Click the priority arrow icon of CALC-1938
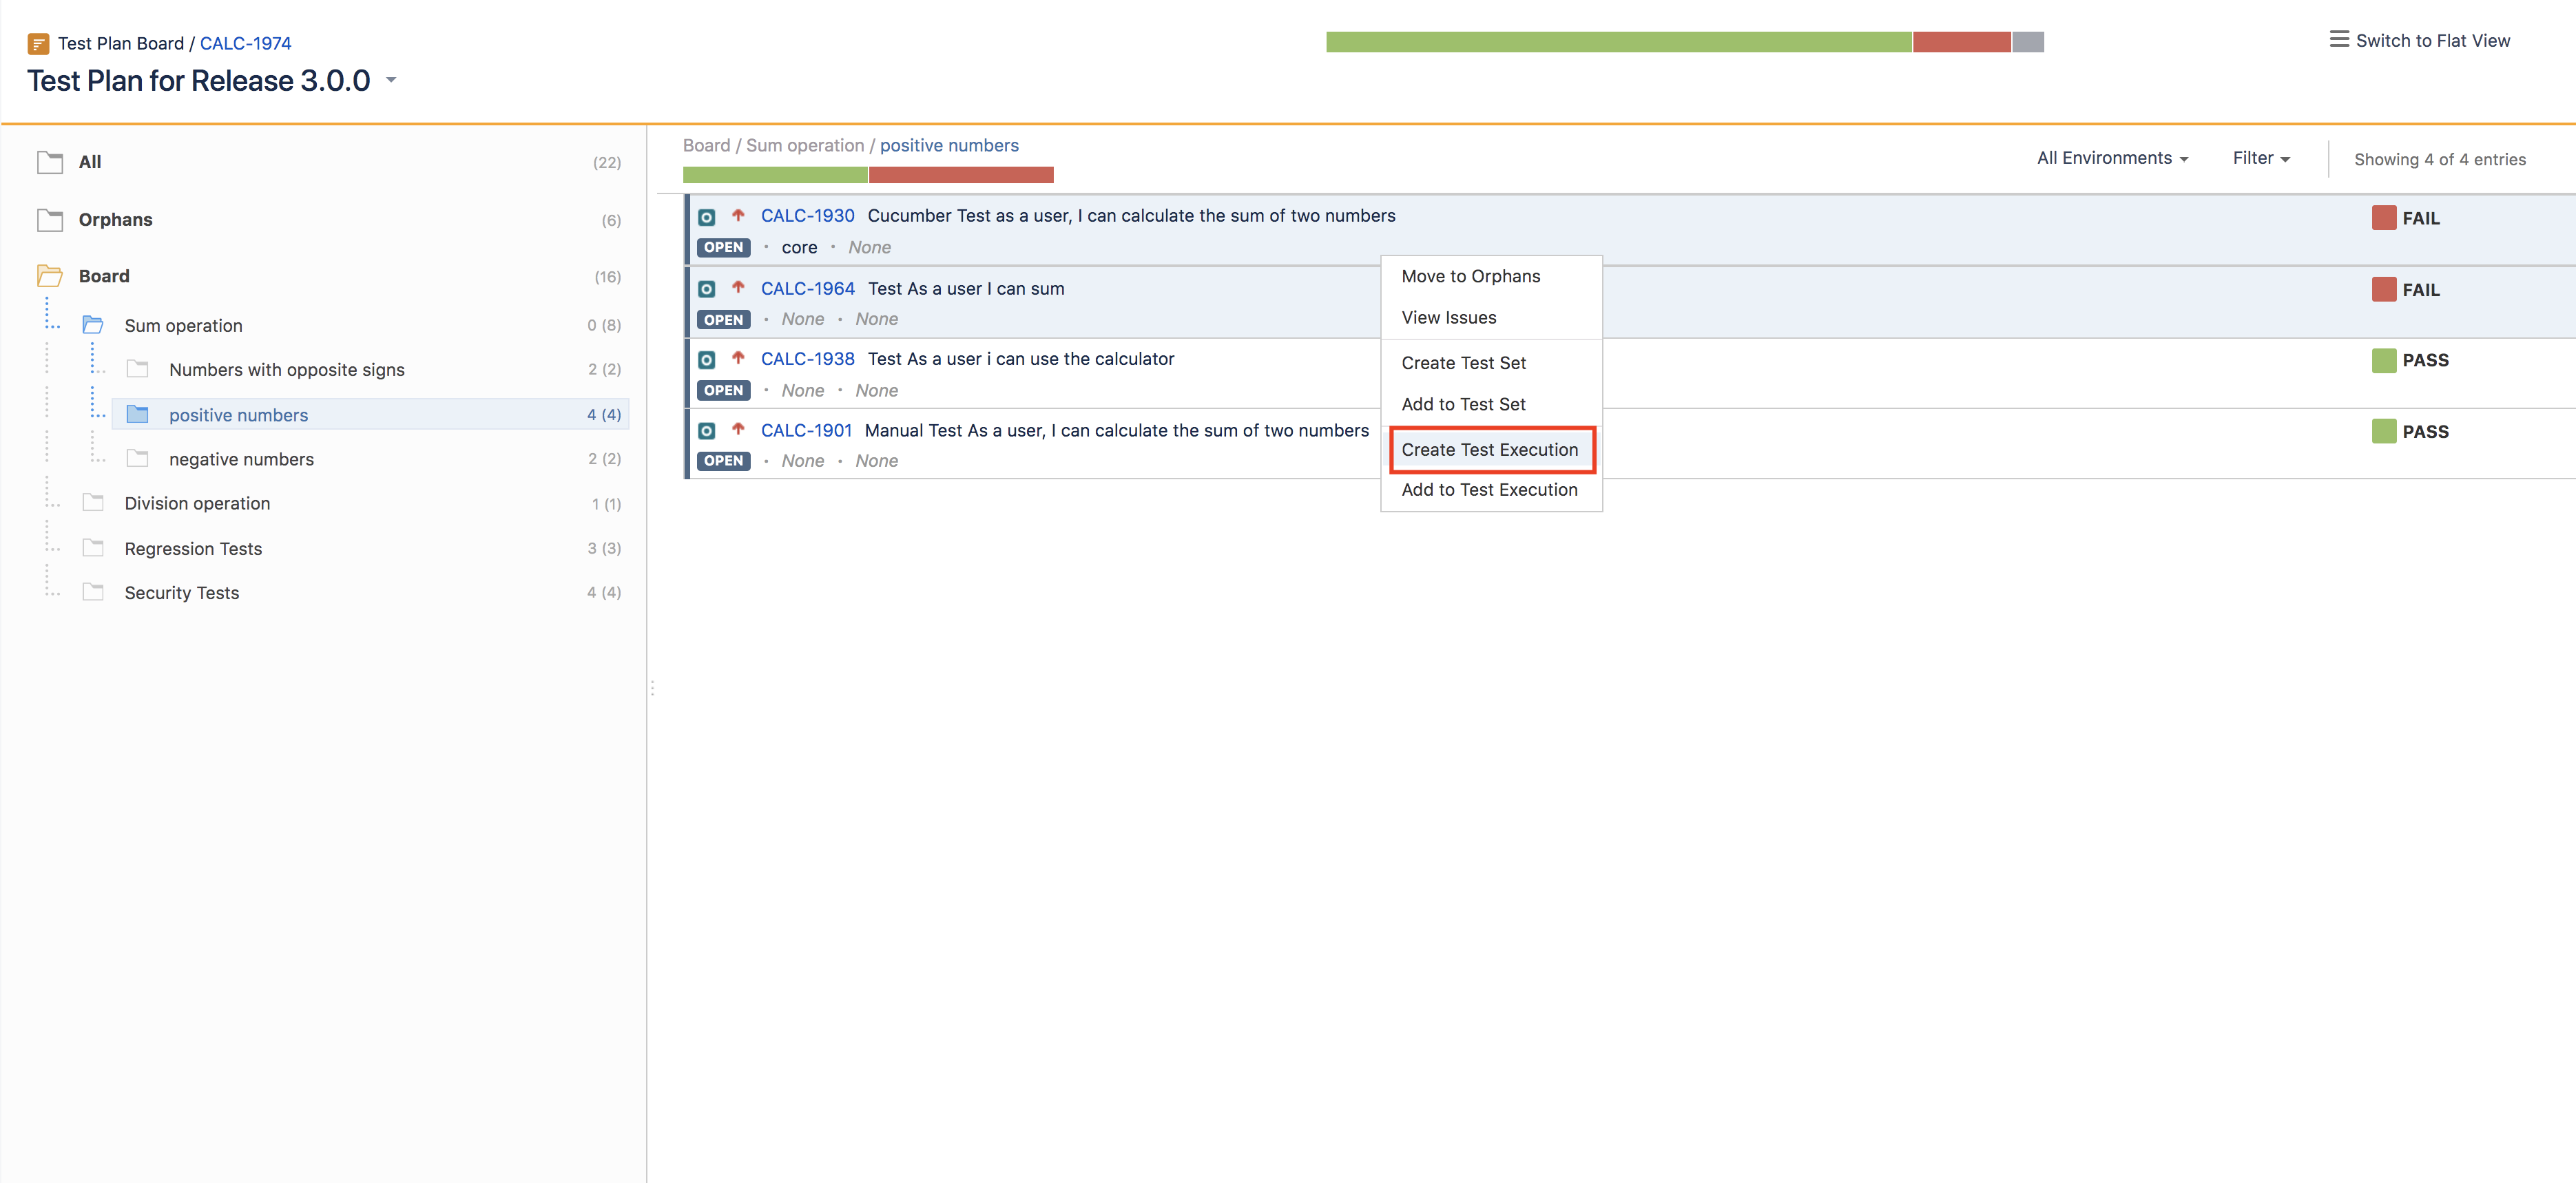Screen dimensions: 2576x1183 [x=738, y=358]
